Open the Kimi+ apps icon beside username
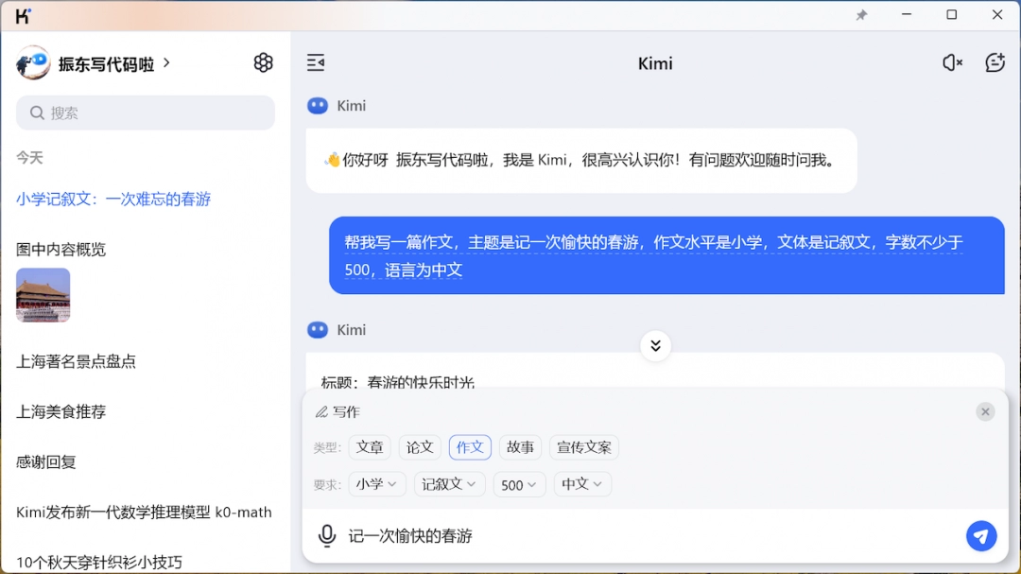 (x=263, y=62)
